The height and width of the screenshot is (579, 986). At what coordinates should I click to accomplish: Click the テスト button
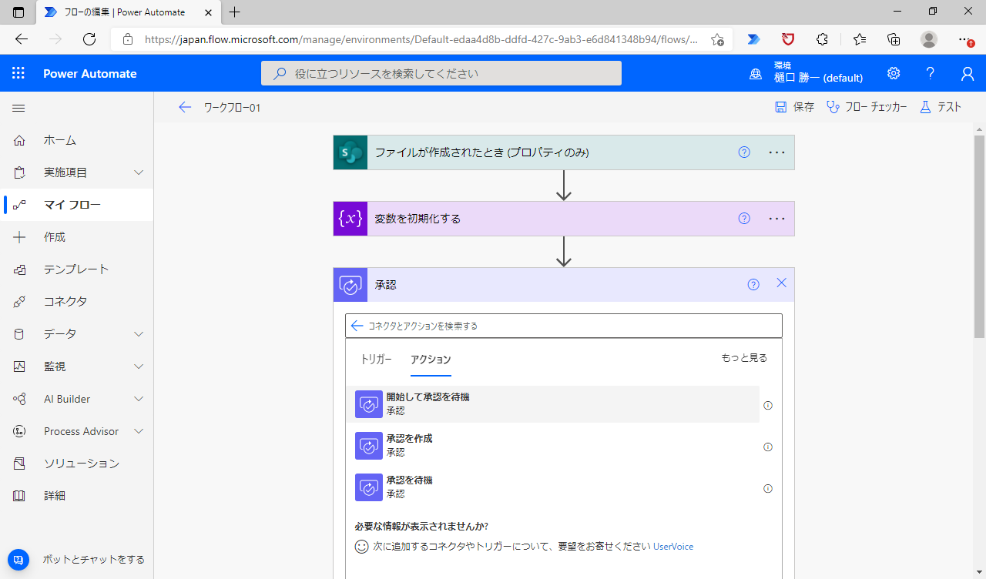[941, 107]
